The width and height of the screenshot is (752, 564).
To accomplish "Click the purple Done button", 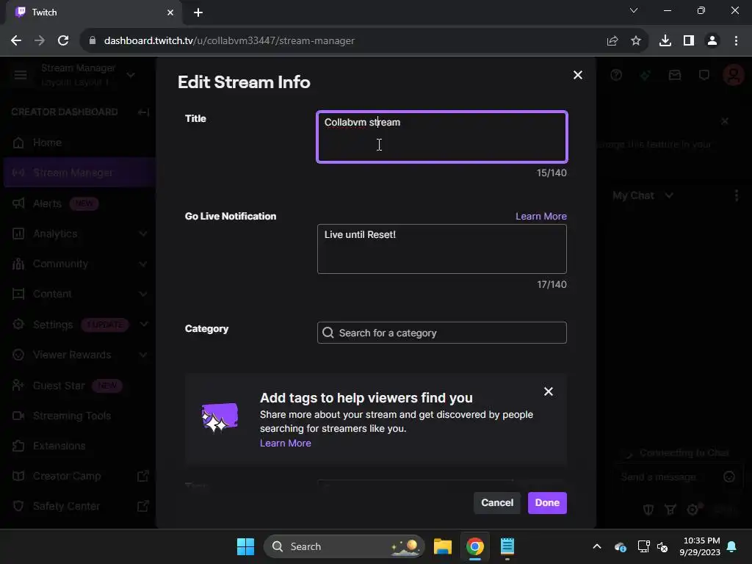I will click(x=547, y=502).
